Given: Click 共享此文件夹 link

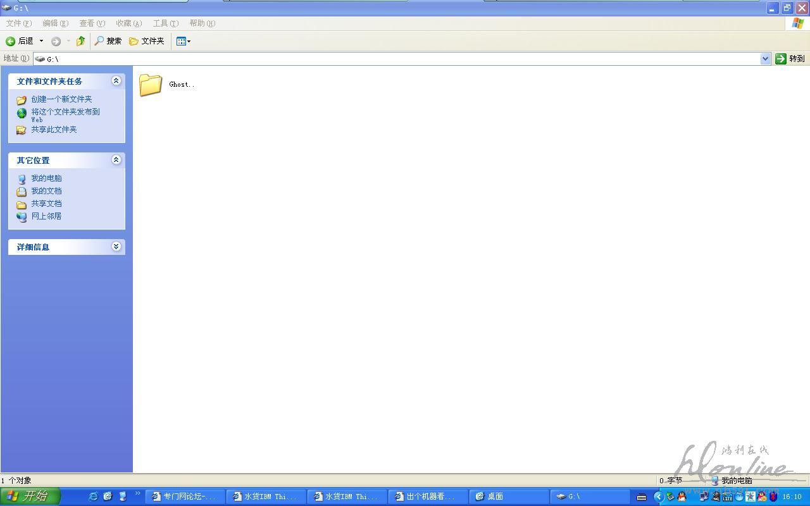Looking at the screenshot, I should point(54,130).
